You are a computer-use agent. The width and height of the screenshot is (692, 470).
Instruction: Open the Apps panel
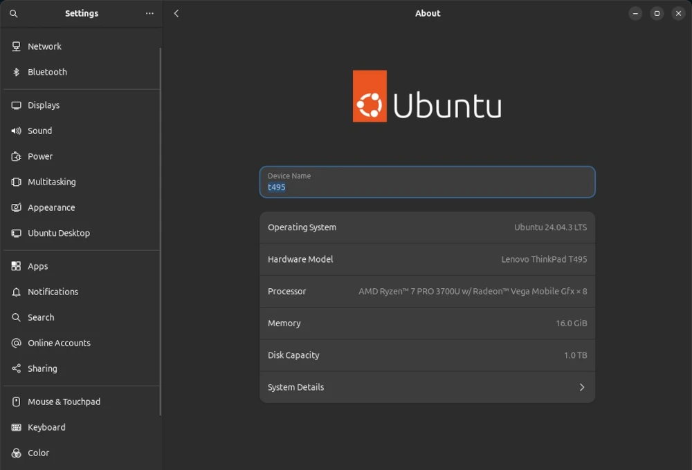tap(81, 266)
